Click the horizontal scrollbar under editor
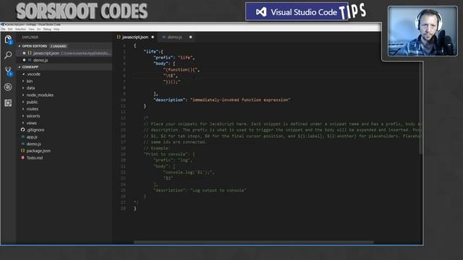 pyautogui.click(x=254, y=243)
